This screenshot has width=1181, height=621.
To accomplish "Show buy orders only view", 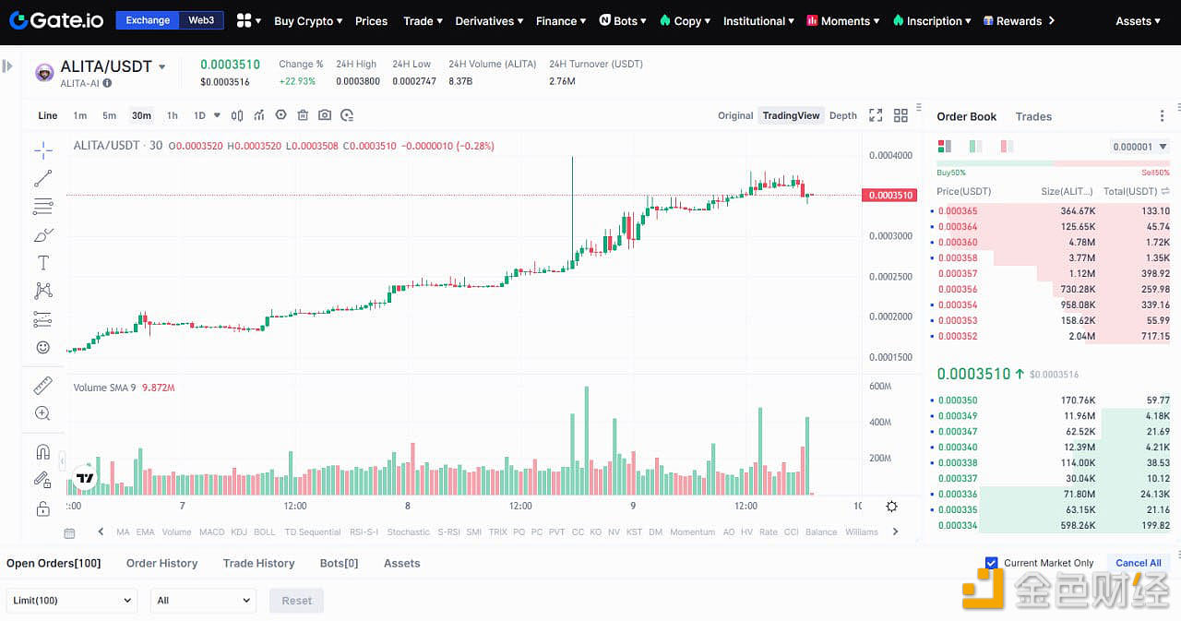I will click(975, 146).
